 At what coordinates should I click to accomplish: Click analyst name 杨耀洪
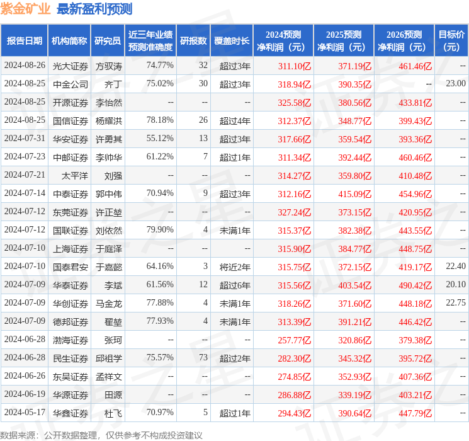point(109,121)
